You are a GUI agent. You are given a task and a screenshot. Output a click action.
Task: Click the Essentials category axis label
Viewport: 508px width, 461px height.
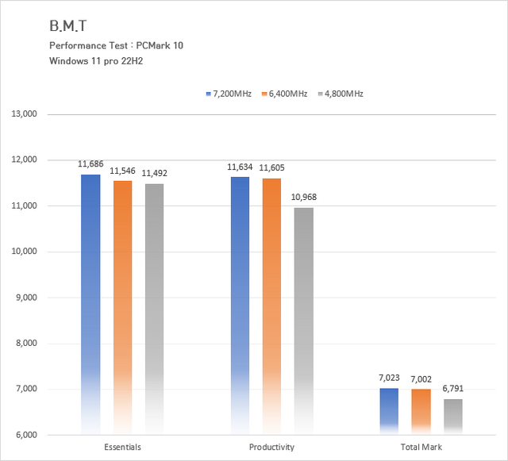tap(123, 447)
